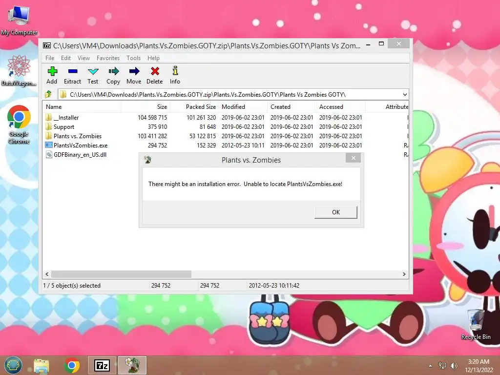Select the Support folder icon
The width and height of the screenshot is (500, 375).
pos(48,126)
